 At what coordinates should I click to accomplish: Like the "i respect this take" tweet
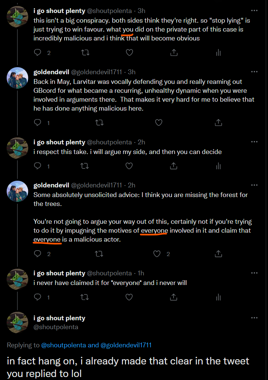(129, 166)
